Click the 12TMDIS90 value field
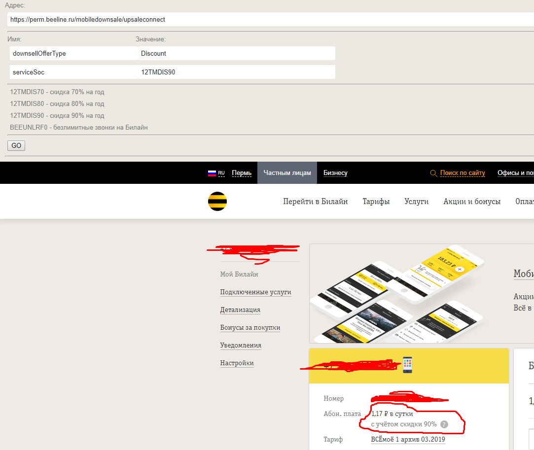This screenshot has width=534, height=450. pyautogui.click(x=236, y=72)
